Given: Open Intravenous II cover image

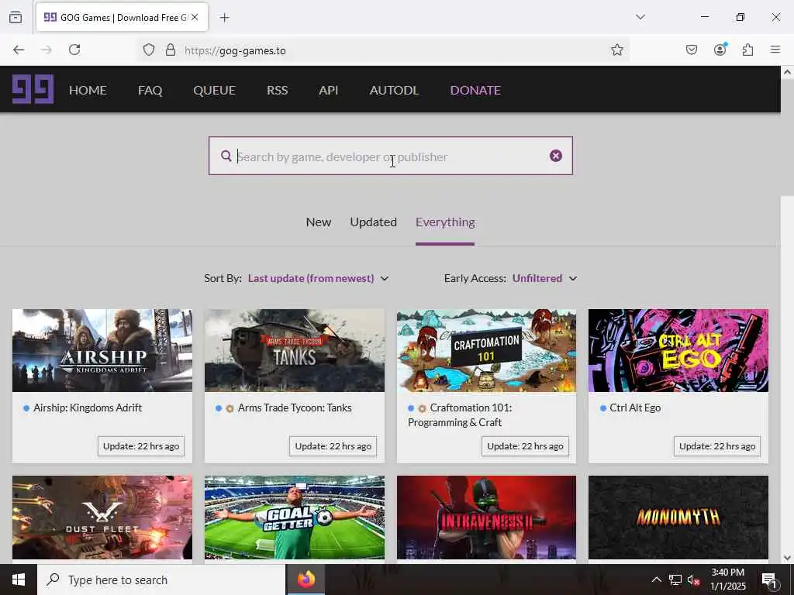Looking at the screenshot, I should pos(486,517).
